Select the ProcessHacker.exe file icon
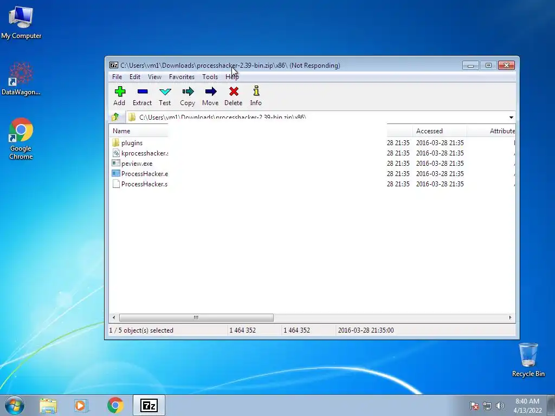The width and height of the screenshot is (555, 416). [116, 173]
